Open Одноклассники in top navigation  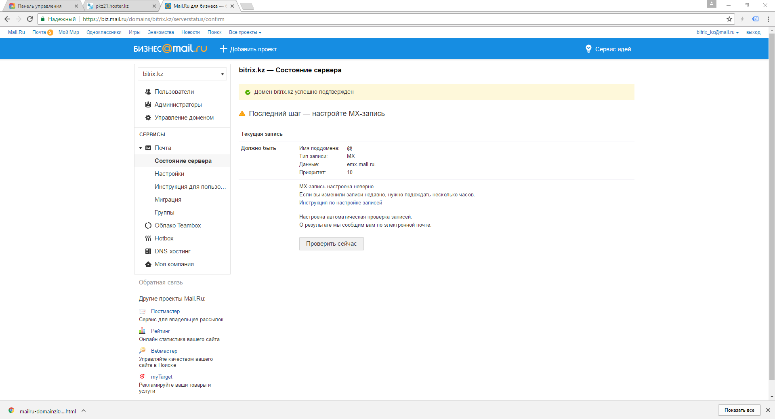(104, 32)
